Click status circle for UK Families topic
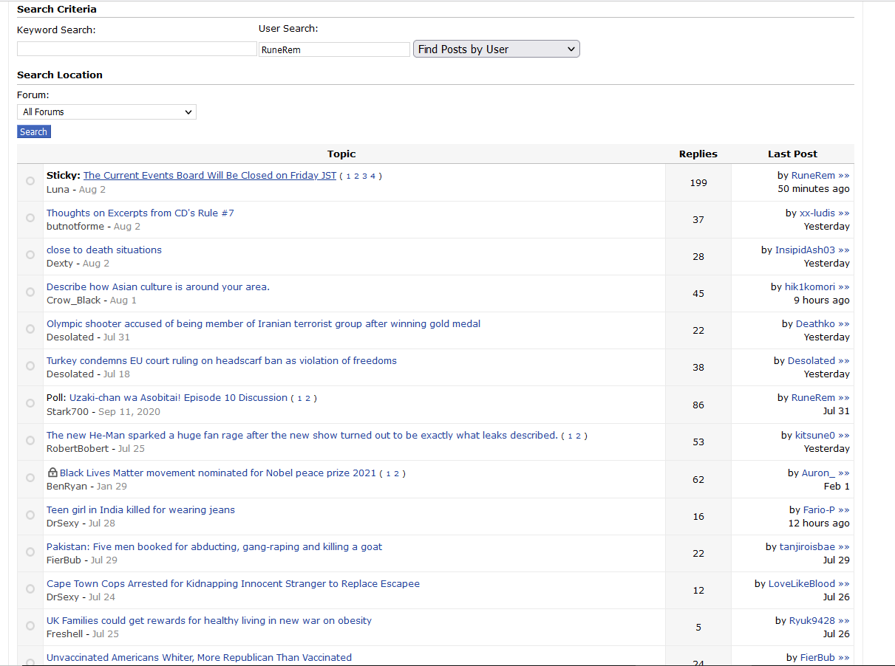The width and height of the screenshot is (895, 666). click(x=30, y=626)
